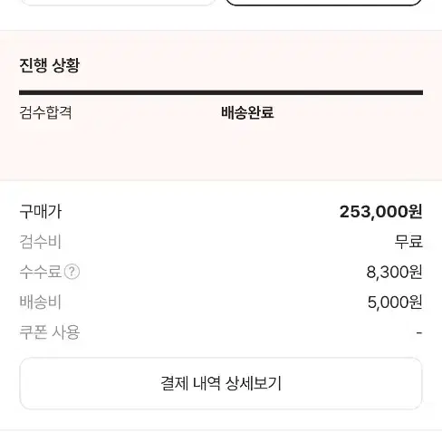442x442 pixels.
Task: Click the 8,300원 fee amount
Action: coord(394,272)
